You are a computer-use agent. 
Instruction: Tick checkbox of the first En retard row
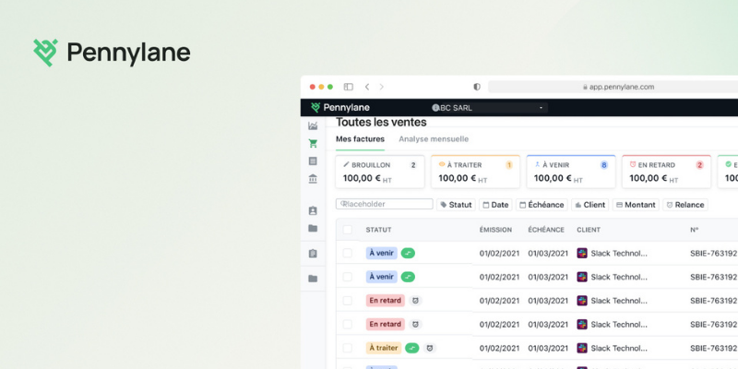coord(348,301)
